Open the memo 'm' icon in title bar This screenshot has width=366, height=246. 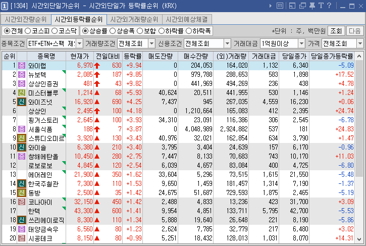[x=280, y=6]
